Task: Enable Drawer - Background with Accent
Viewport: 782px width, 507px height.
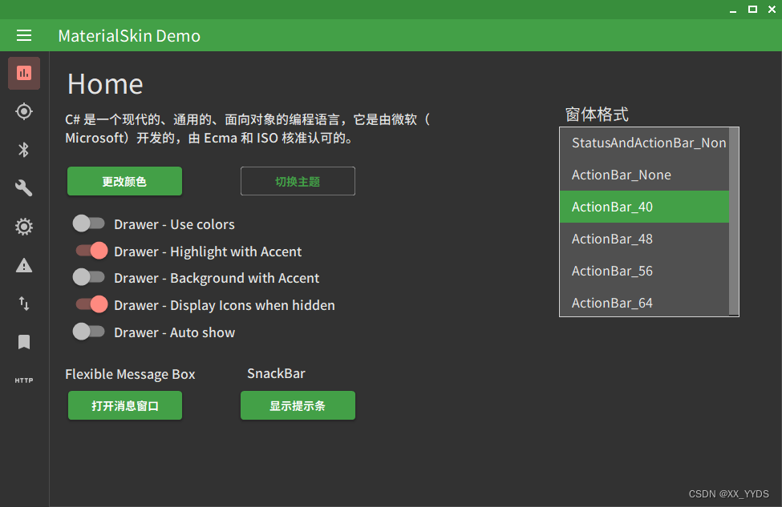Action: point(89,277)
